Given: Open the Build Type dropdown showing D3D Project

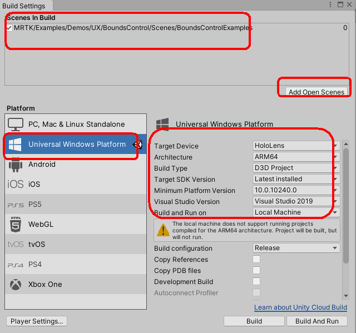Looking at the screenshot, I should click(x=296, y=168).
